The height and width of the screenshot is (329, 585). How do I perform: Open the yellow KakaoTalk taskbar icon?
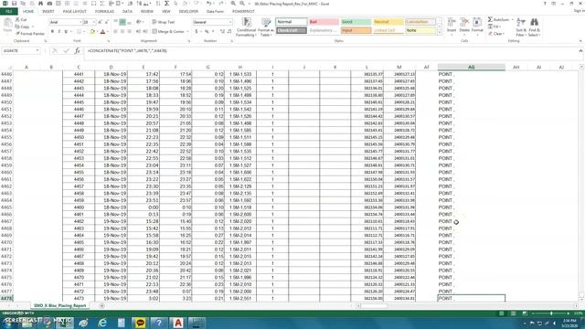point(140,323)
